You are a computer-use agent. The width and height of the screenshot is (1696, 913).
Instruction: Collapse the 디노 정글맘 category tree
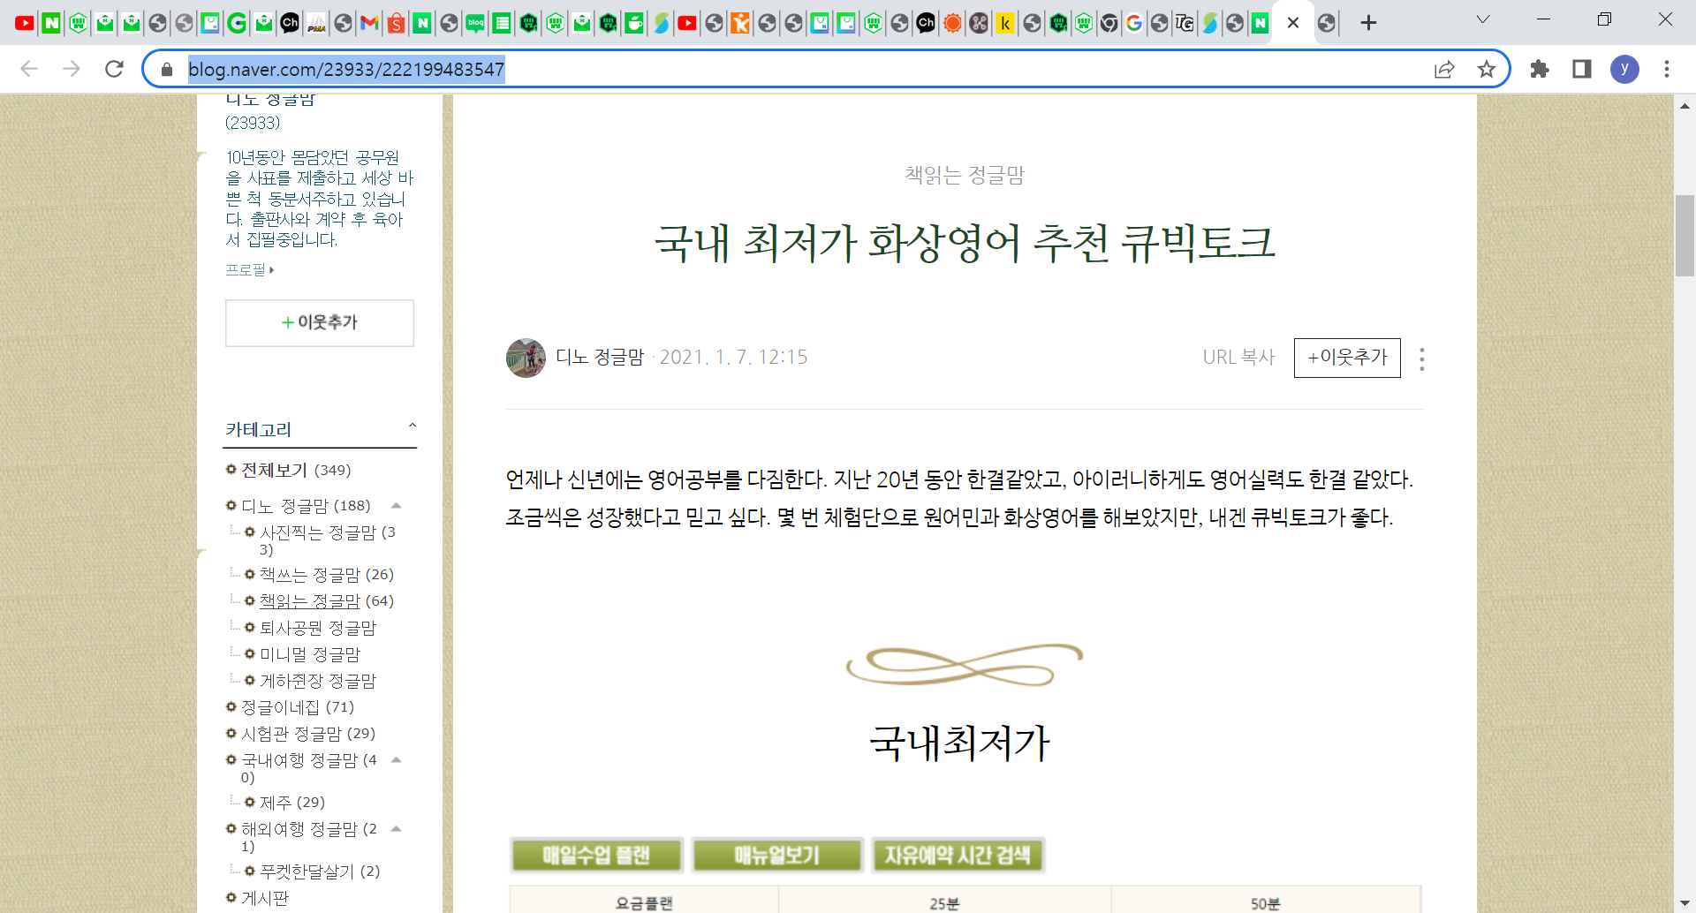point(397,506)
